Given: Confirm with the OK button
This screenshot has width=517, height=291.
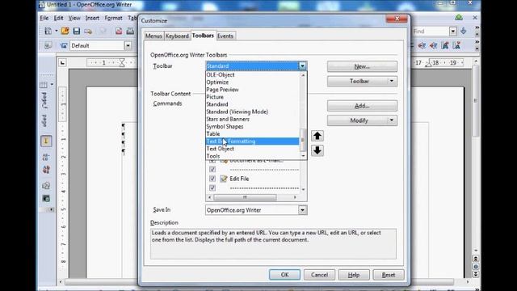Looking at the screenshot, I should (x=284, y=275).
